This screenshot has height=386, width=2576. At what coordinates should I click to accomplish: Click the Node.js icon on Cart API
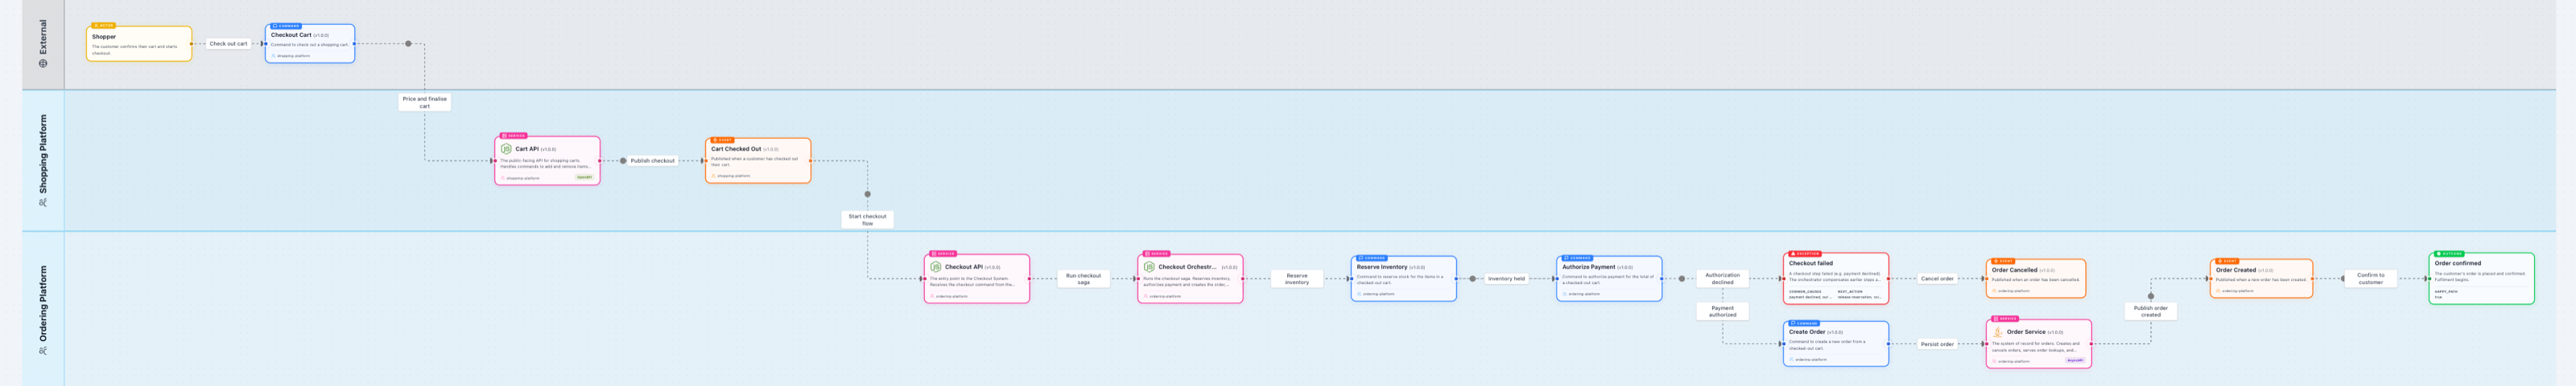point(506,148)
